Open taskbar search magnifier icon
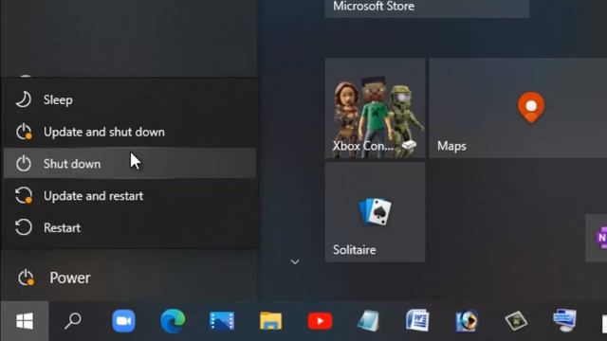 [x=73, y=321]
